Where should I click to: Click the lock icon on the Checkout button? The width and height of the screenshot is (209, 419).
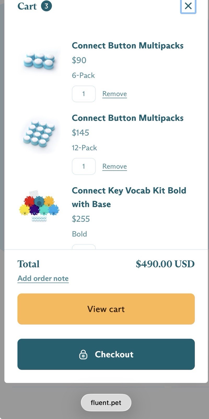point(83,354)
